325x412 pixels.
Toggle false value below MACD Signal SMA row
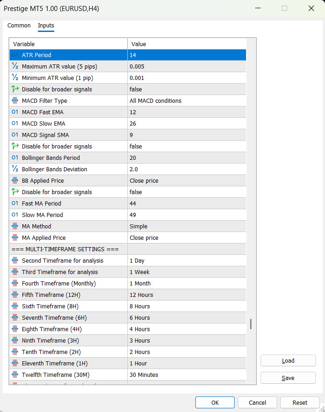187,146
